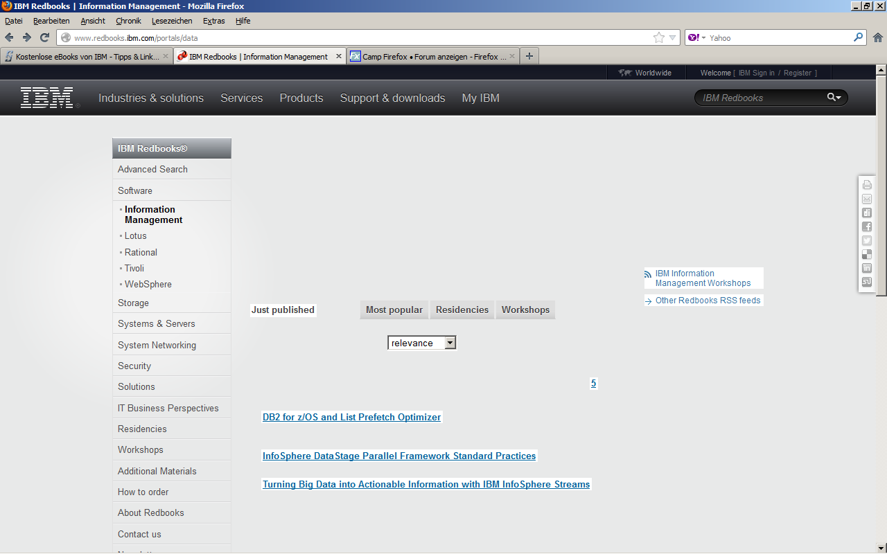Print the page using the printer icon
This screenshot has height=554, width=887.
pyautogui.click(x=867, y=185)
